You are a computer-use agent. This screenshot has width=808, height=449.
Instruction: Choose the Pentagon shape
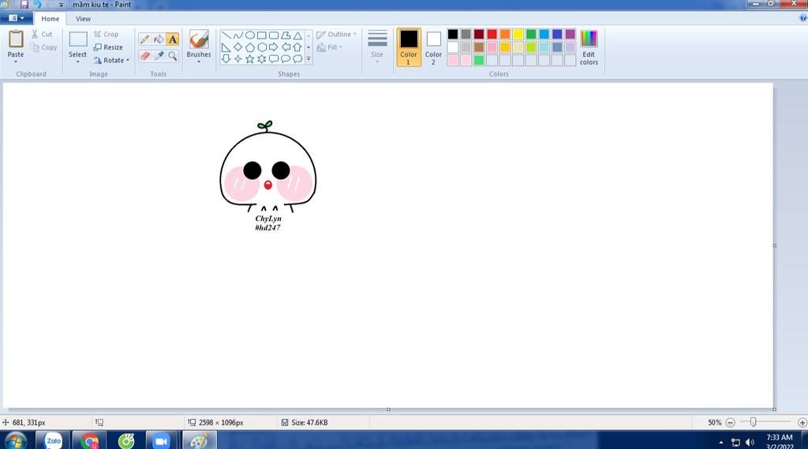[x=249, y=47]
